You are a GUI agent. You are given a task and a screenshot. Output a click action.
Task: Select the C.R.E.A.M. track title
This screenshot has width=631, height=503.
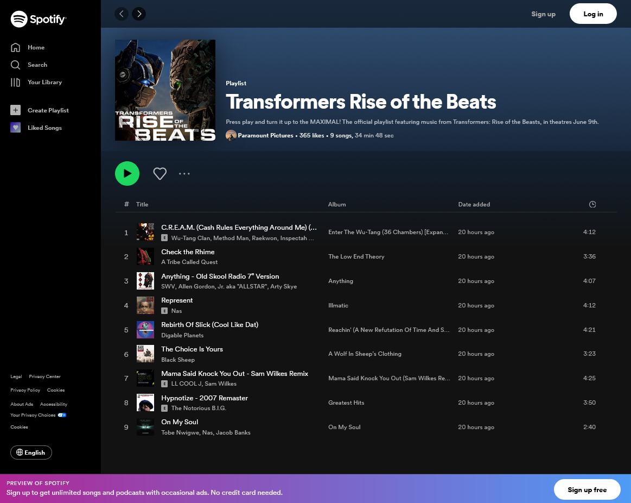click(x=239, y=227)
